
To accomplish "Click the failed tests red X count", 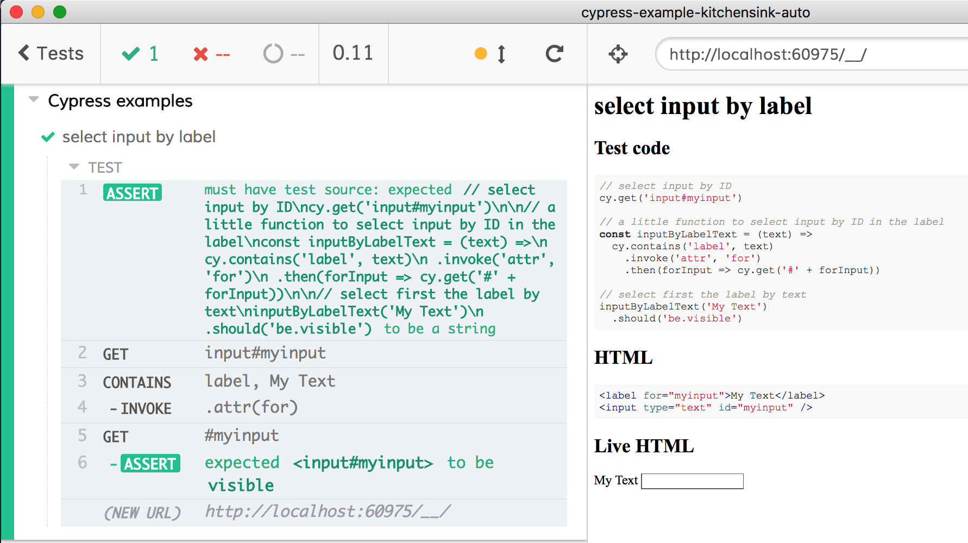I will point(211,54).
